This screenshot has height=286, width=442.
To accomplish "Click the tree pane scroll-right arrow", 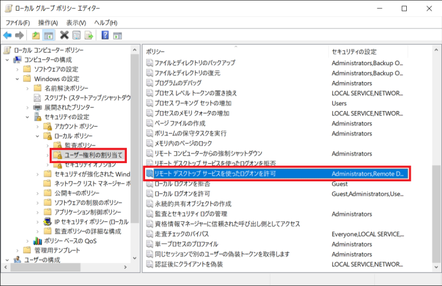I will click(125, 267).
